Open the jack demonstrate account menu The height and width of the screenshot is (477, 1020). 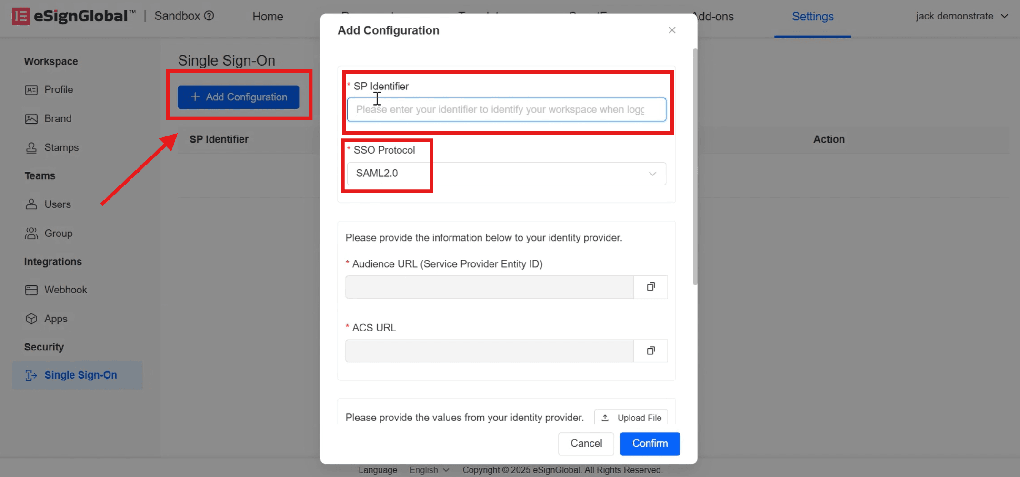[x=961, y=16]
